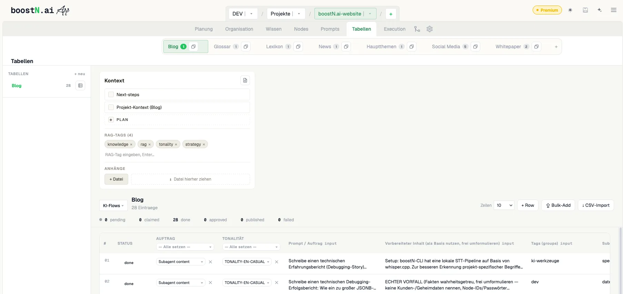Click the table vertical scrollbar
623x294 pixels.
pyautogui.click(x=620, y=261)
